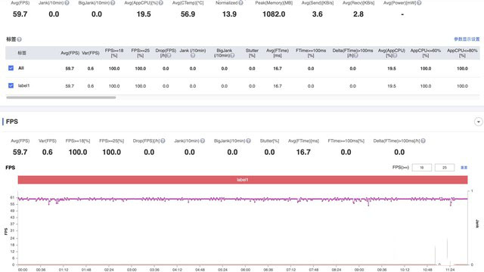Open Delta(FTime)>100ms[/h] help icon in FPS section
484x272 pixels.
423,141
